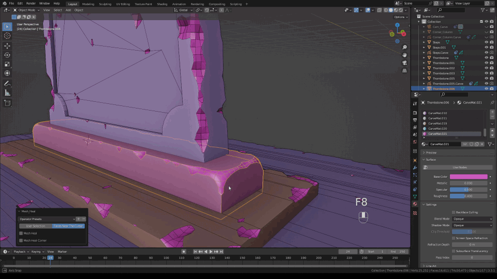Click the Add Cube tool icon
Screen dimensions: 497x279
7,103
